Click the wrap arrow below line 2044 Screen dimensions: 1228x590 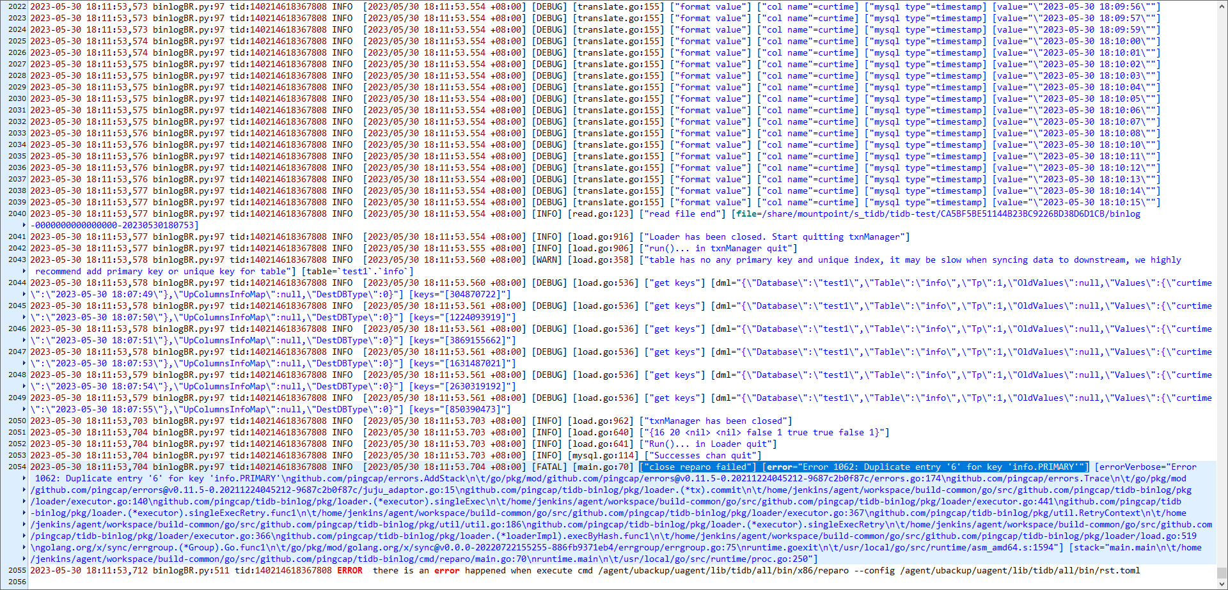coord(24,295)
